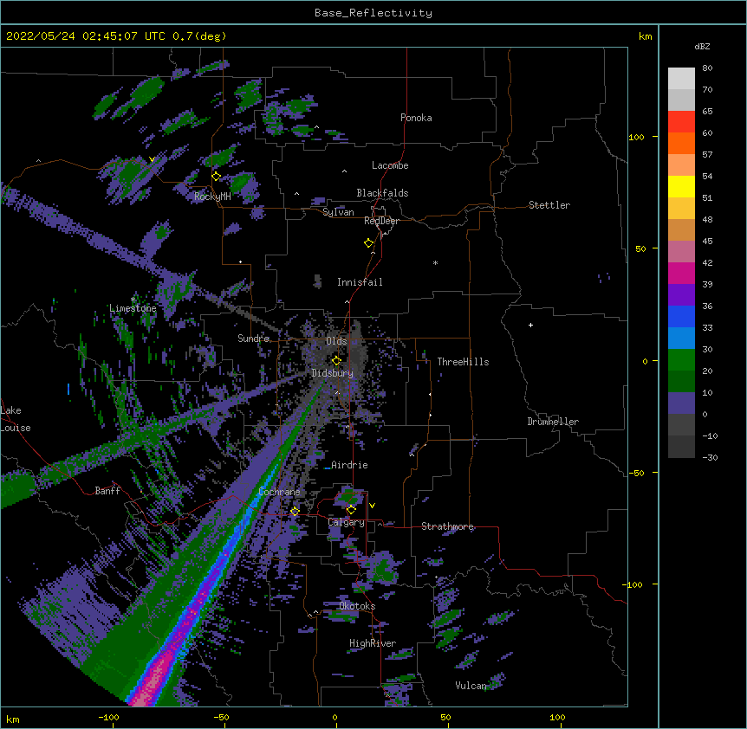Image resolution: width=747 pixels, height=729 pixels.
Task: Click the Base_Reflectivity title text
Action: click(373, 13)
